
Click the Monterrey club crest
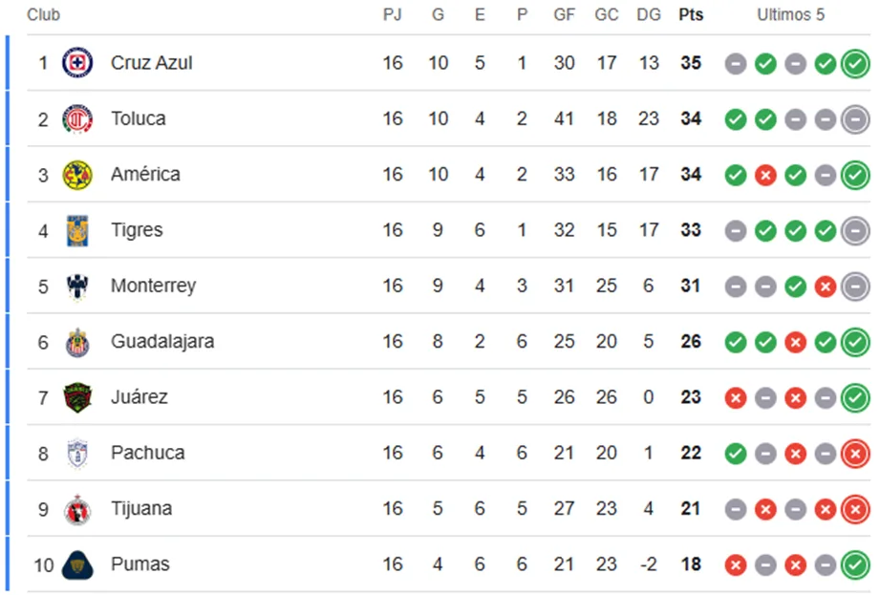[77, 286]
